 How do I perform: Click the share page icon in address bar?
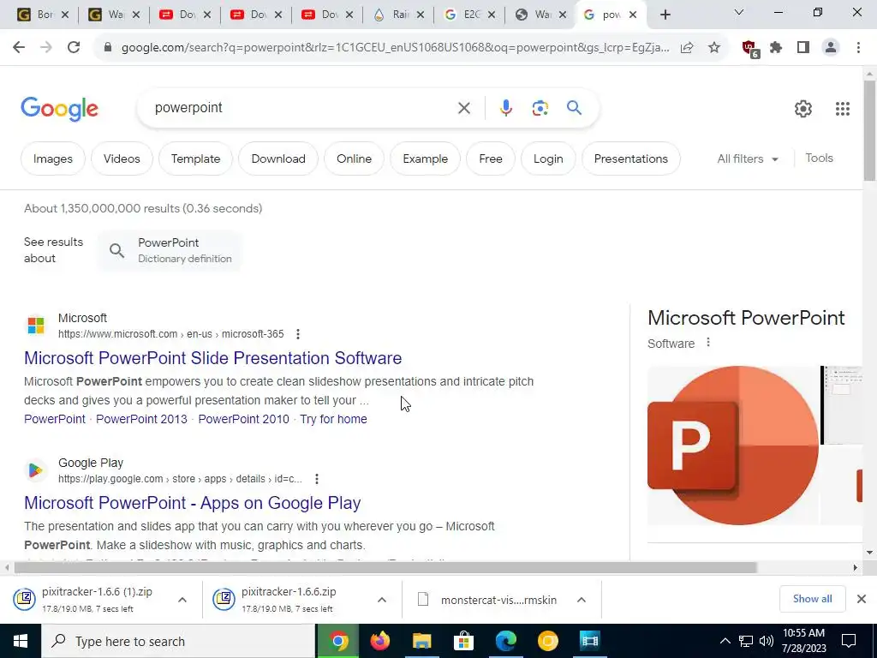point(687,48)
